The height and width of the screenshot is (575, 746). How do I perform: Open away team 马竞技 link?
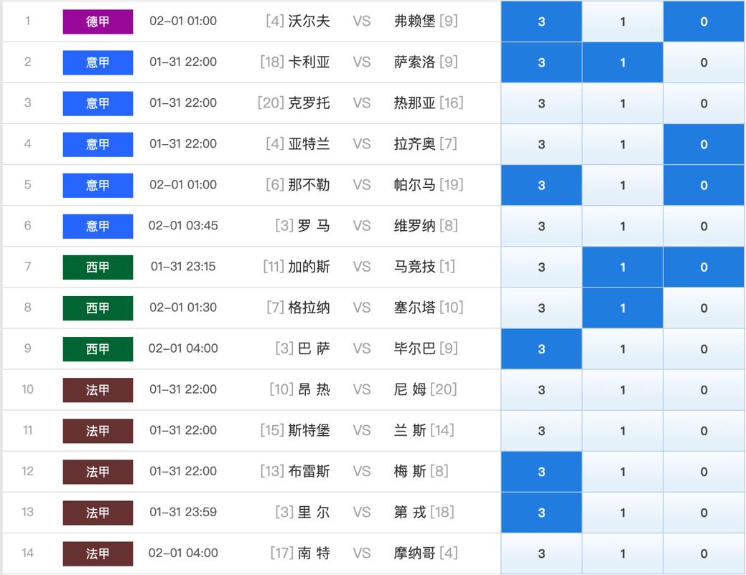click(414, 266)
